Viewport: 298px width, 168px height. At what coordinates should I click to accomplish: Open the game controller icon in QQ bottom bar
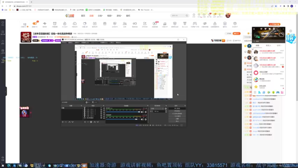point(278,92)
